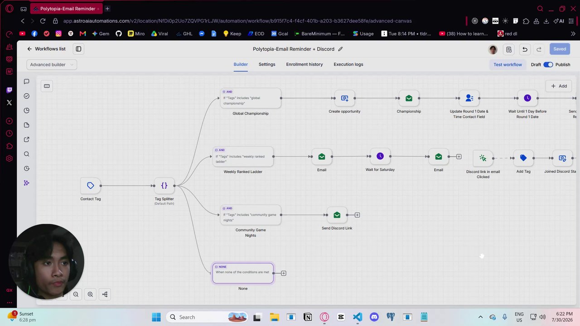Screen dimensions: 580x326
Task: Select the None conditions branch box
Action: (243, 273)
